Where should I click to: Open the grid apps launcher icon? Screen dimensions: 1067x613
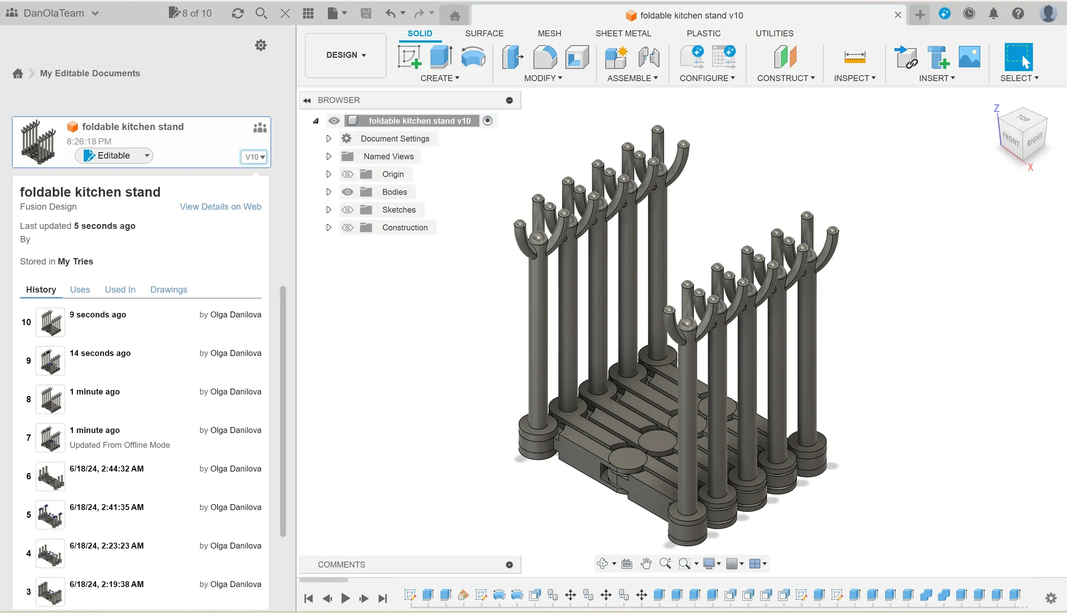(x=308, y=13)
